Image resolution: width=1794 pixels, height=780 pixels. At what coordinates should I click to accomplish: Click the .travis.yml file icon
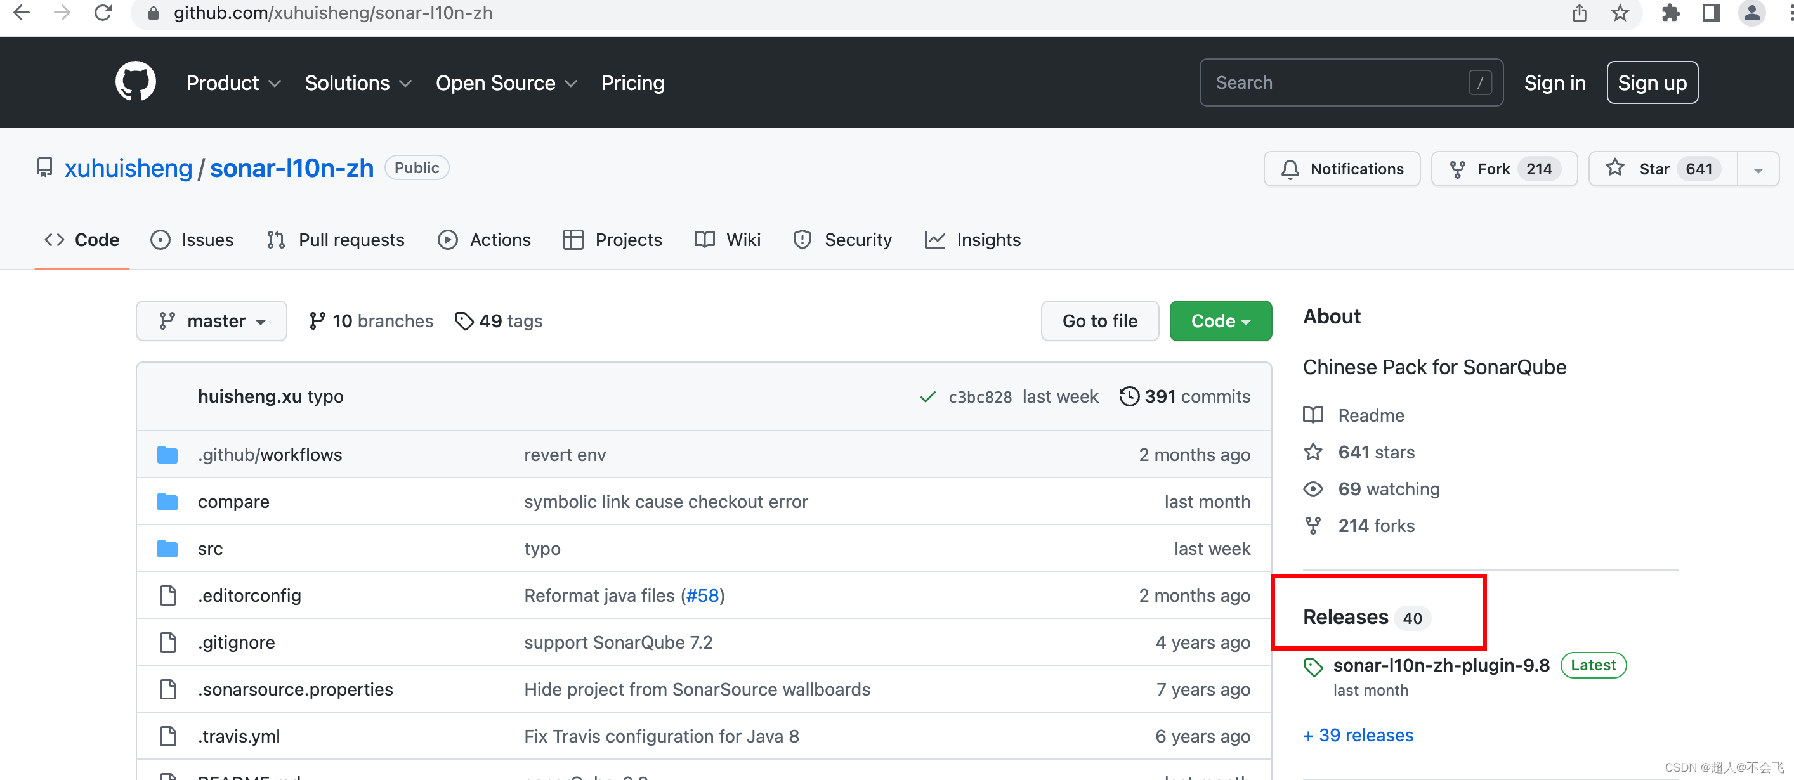click(x=168, y=736)
